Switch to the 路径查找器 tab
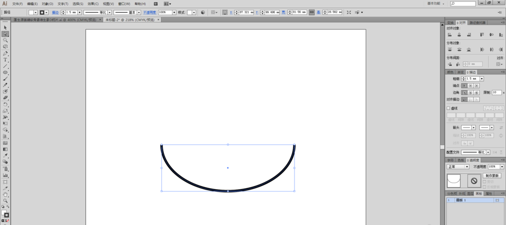 478,23
